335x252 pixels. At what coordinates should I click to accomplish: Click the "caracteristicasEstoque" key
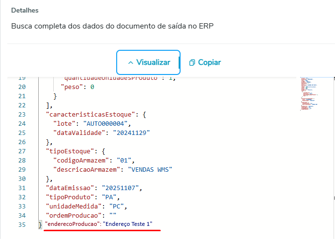(x=91, y=114)
